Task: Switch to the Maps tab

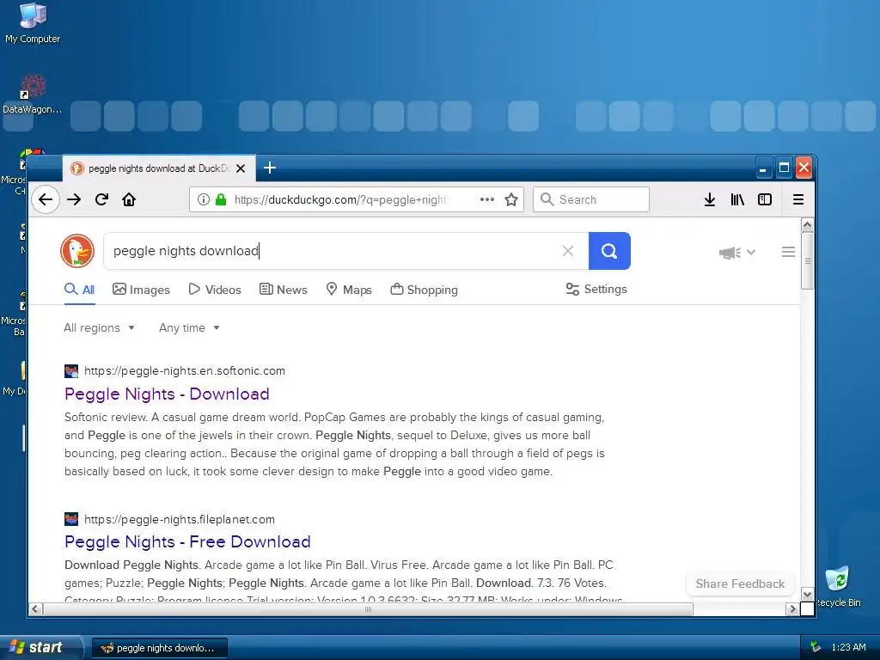Action: click(x=349, y=290)
